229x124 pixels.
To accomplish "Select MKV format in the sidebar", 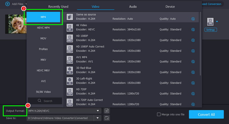I will click(44, 60).
